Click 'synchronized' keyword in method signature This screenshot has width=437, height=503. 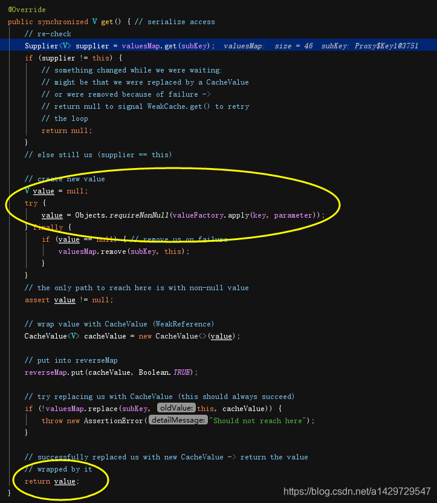[63, 22]
